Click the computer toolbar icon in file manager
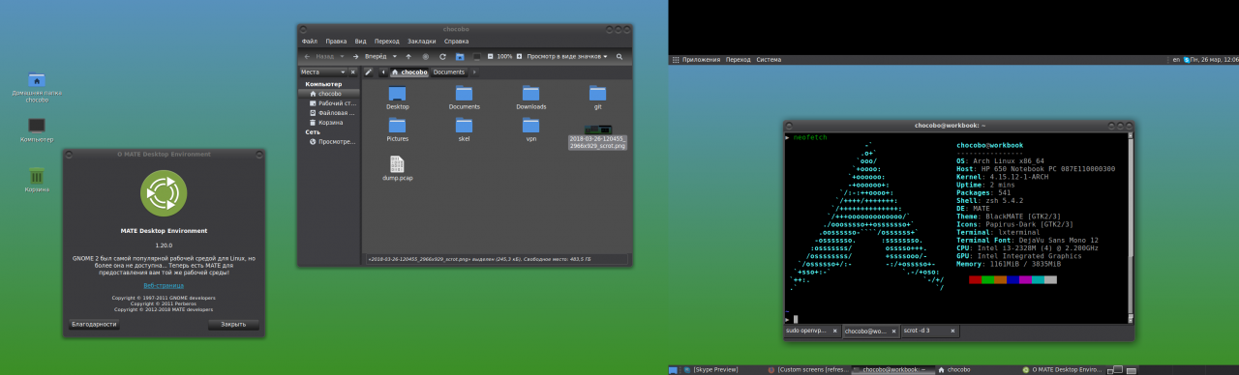 coord(476,56)
